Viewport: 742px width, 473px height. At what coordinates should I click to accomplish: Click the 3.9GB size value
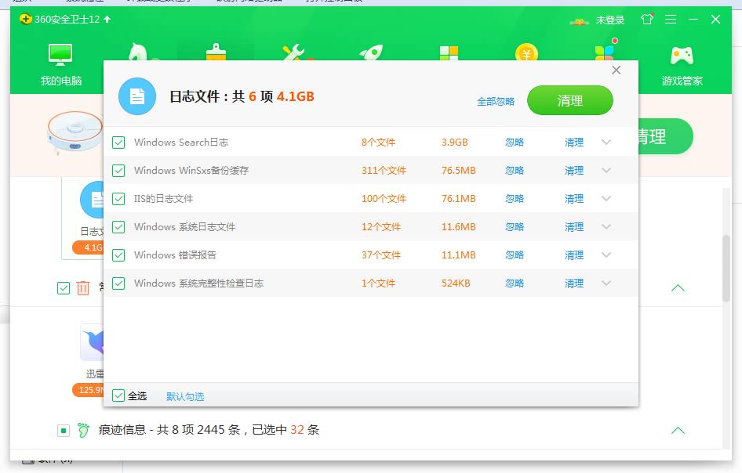point(455,143)
